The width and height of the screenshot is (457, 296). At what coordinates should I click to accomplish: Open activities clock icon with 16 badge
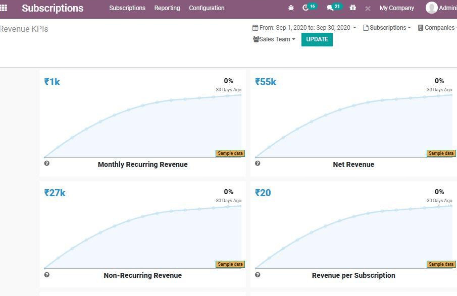[x=309, y=7]
